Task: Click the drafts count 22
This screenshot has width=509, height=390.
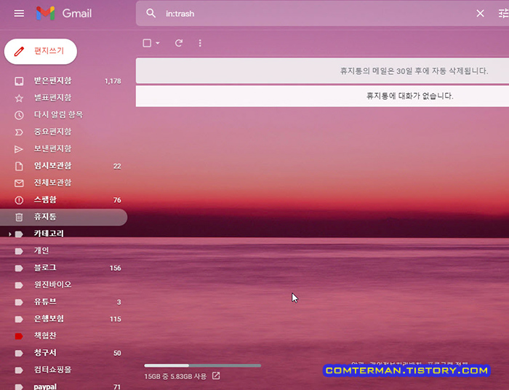Action: (x=117, y=167)
